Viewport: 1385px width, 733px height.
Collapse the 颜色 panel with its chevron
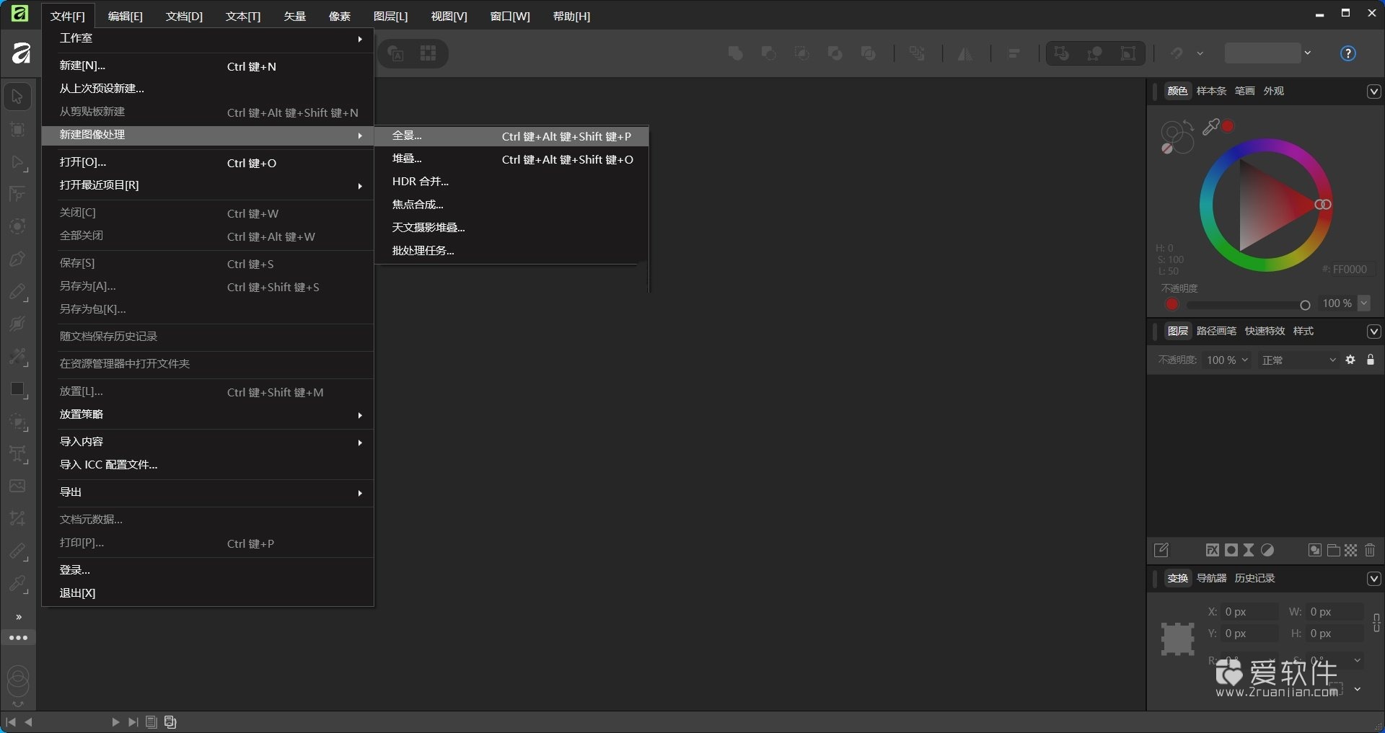click(1374, 91)
